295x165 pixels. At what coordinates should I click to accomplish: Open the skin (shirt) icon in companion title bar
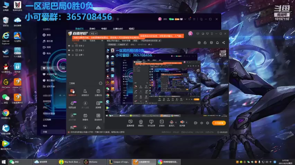tap(207, 34)
